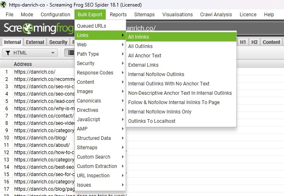Screen dimensions: 284x196
Task: Select Queued URLs from Bulk Export
Action: tap(100, 26)
